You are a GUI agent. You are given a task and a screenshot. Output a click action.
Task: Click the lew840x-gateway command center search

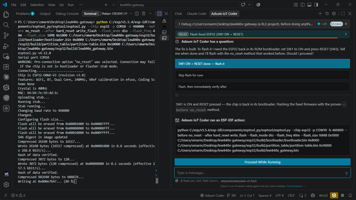click(178, 5)
